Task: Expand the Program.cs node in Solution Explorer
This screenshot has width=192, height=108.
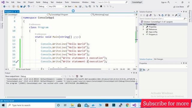Action: (x=143, y=34)
